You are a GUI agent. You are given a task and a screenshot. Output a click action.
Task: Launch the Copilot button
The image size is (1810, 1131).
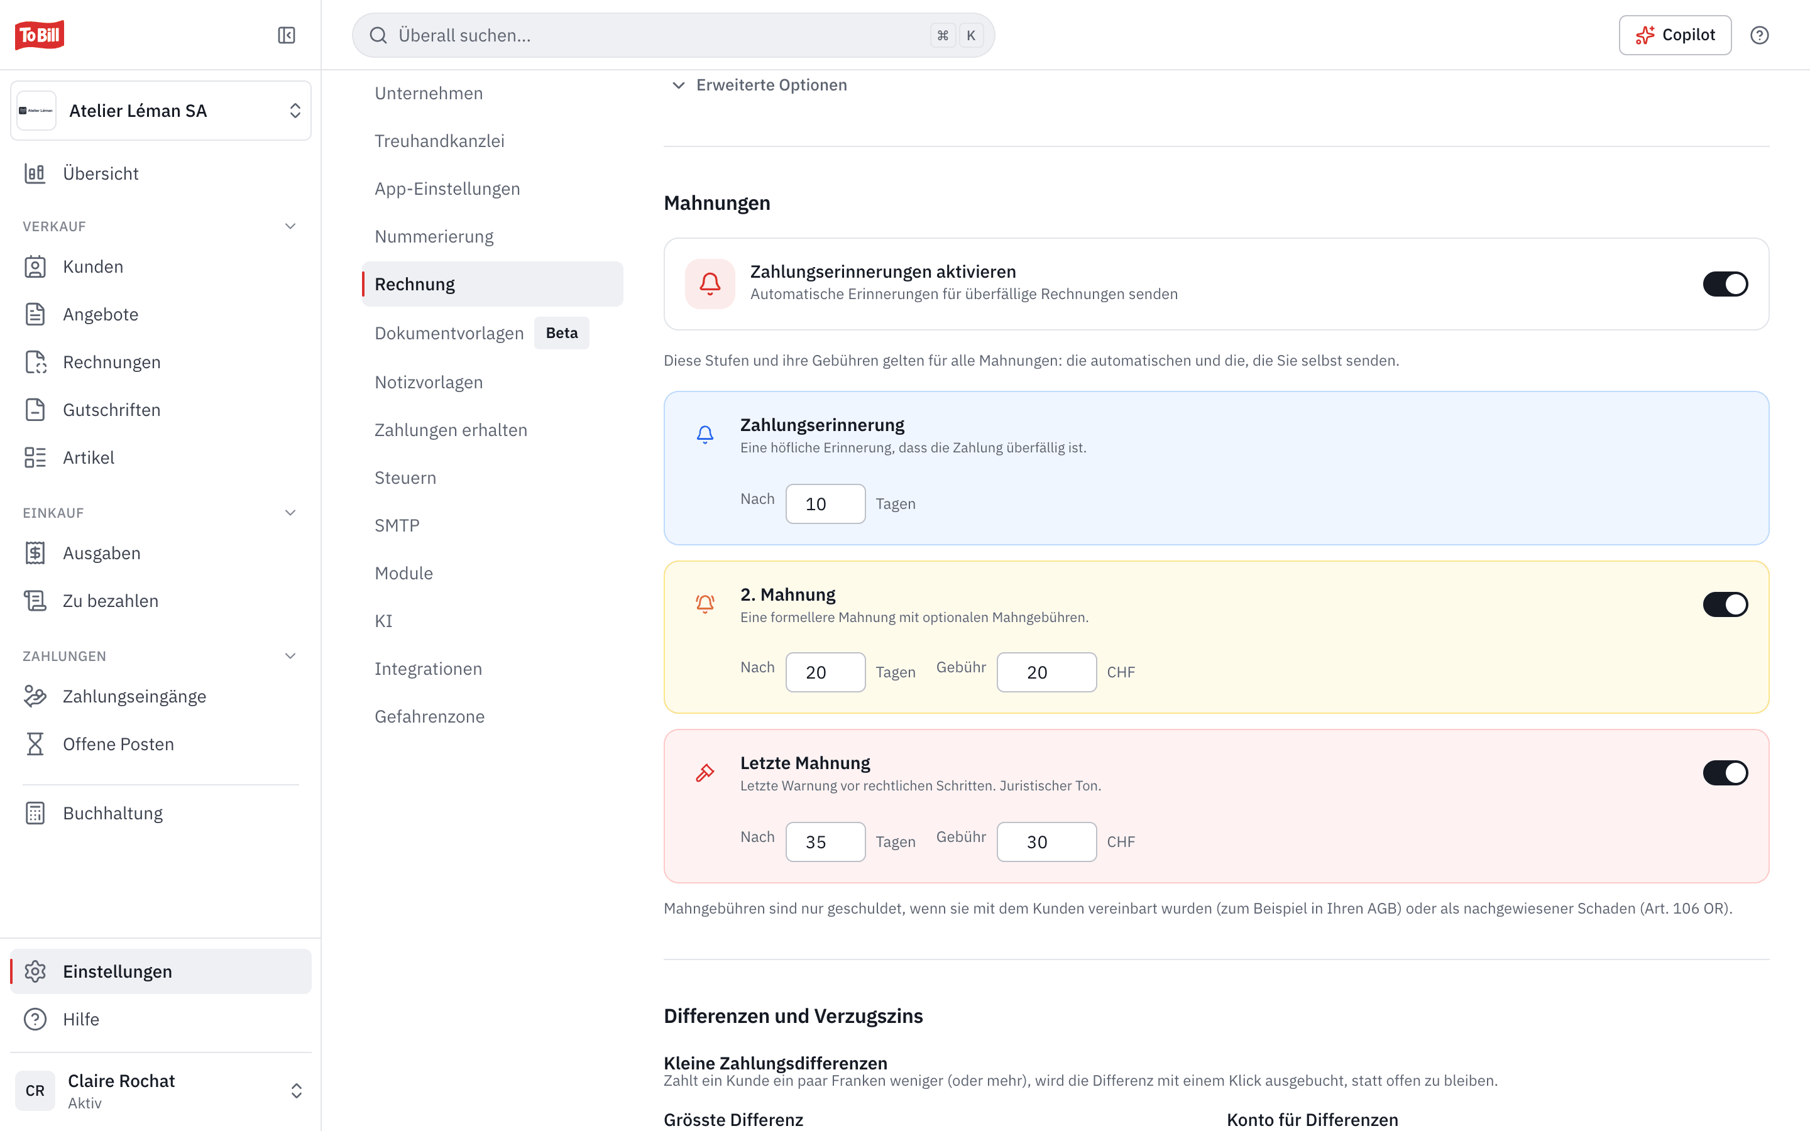[x=1675, y=35]
